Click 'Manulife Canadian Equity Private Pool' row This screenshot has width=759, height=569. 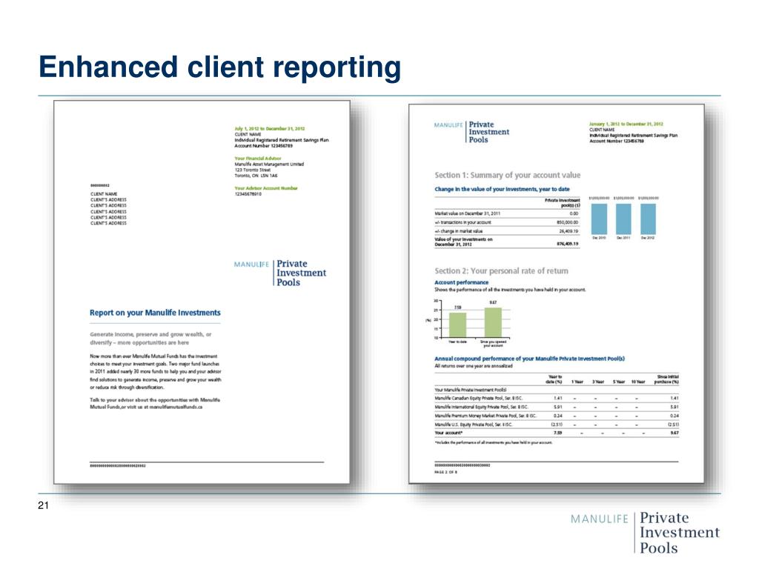coord(557,398)
